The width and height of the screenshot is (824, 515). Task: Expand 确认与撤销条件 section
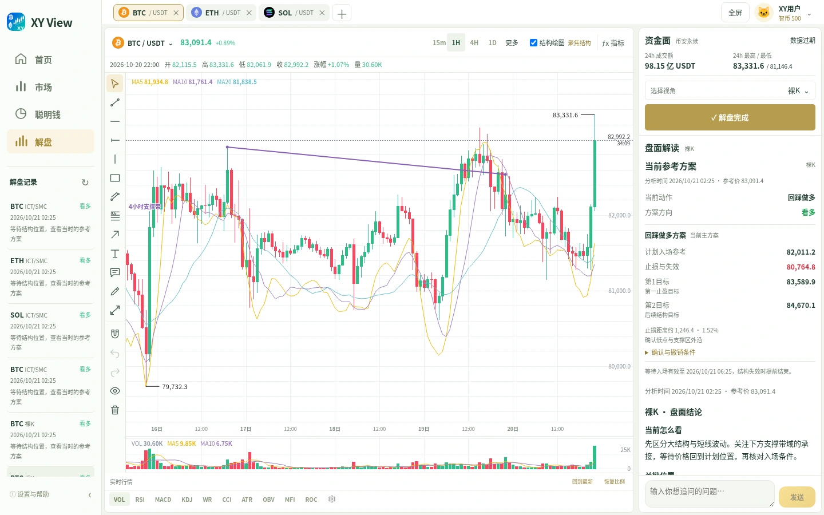coord(670,352)
